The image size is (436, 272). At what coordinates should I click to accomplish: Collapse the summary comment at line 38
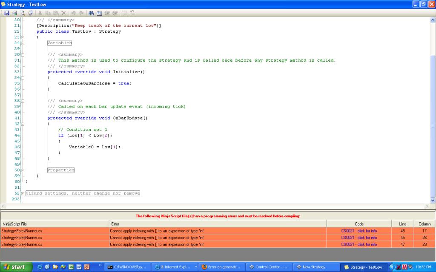click(x=23, y=101)
